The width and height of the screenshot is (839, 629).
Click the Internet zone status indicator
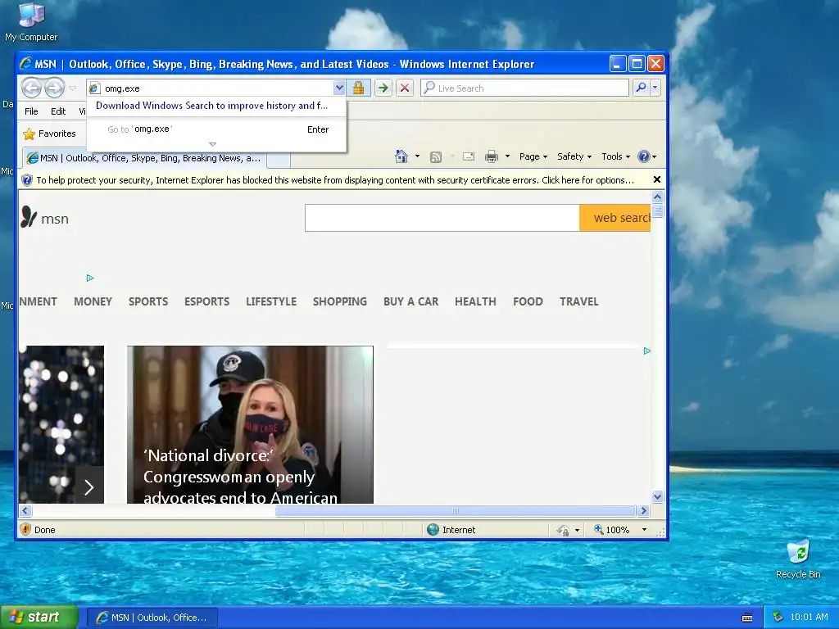coord(451,530)
